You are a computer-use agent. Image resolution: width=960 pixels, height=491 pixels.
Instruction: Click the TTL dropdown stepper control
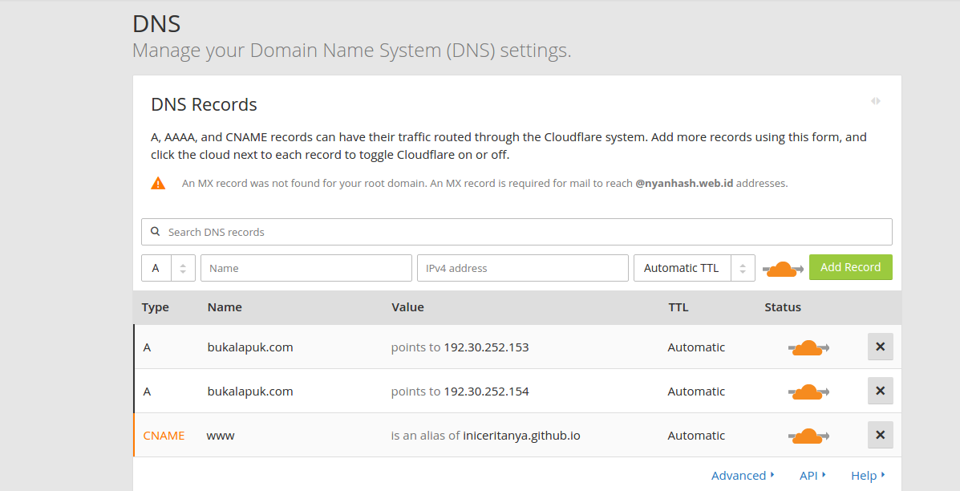pyautogui.click(x=742, y=267)
